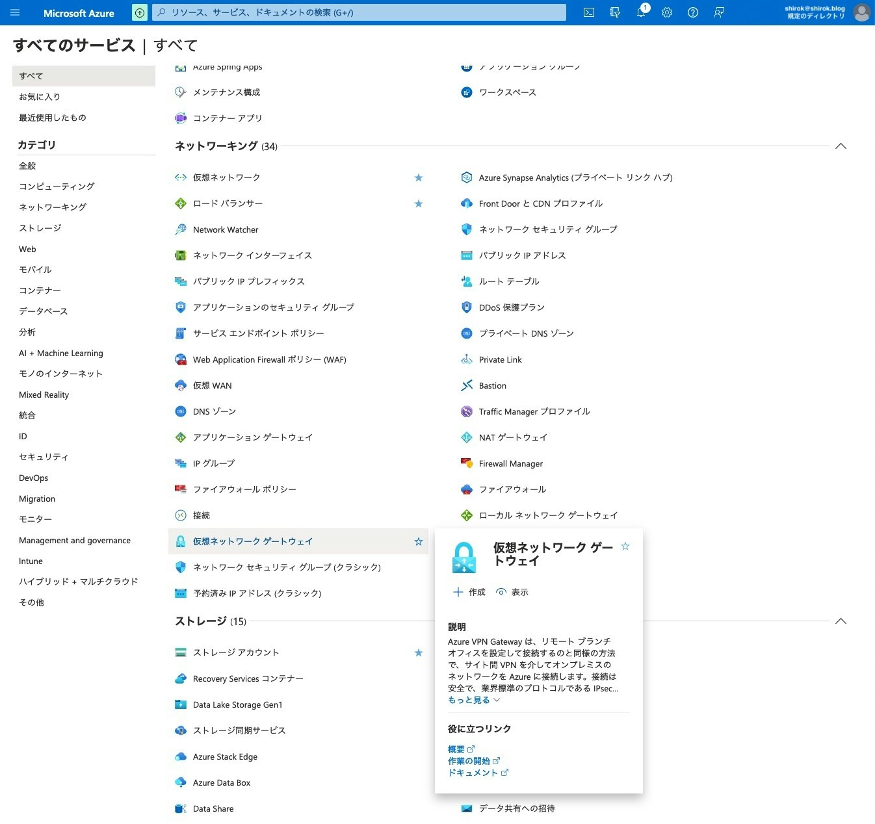Image resolution: width=875 pixels, height=824 pixels.
Task: Open プライベート DNS ゾーン
Action: click(x=527, y=333)
